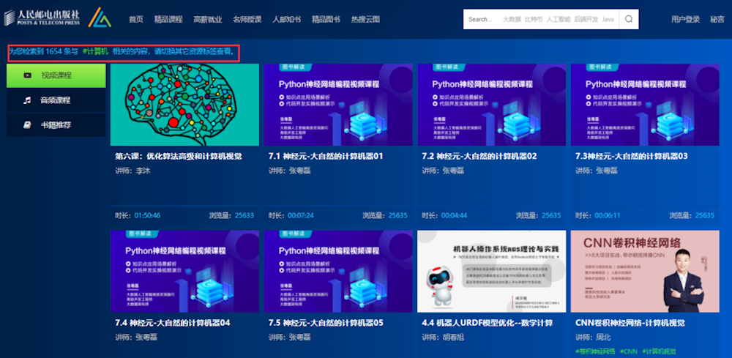Click the music note icon beside 音频课程
Viewport: 732px width, 358px height.
pos(27,100)
